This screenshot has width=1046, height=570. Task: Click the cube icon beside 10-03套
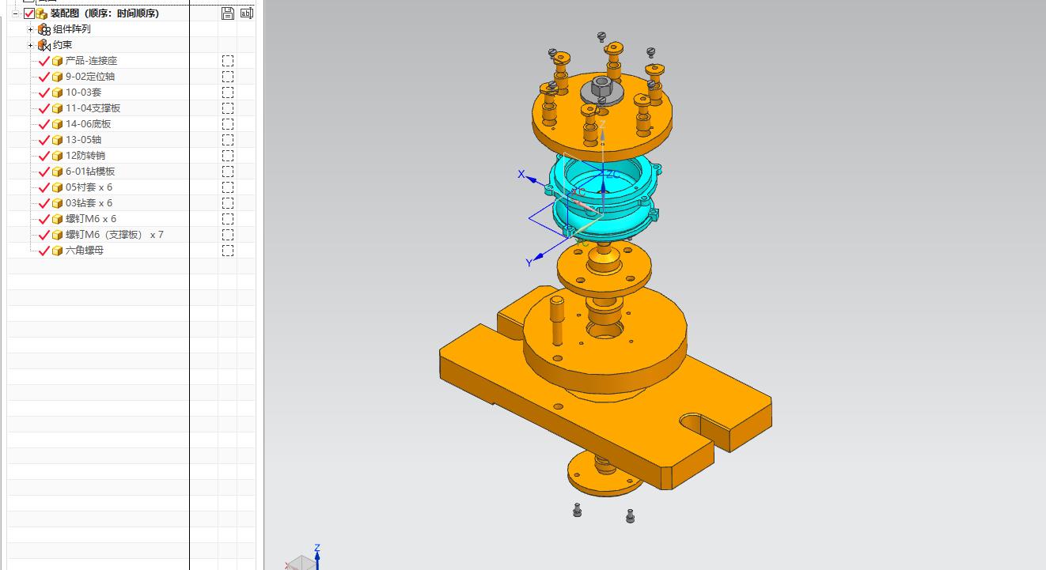(x=57, y=92)
